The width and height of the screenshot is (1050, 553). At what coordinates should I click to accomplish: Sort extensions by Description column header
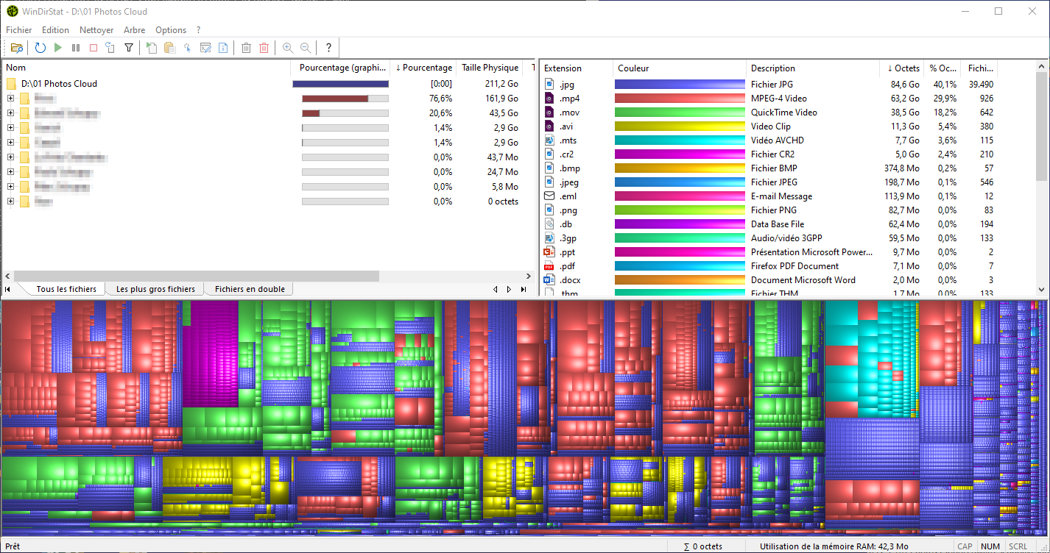point(772,68)
